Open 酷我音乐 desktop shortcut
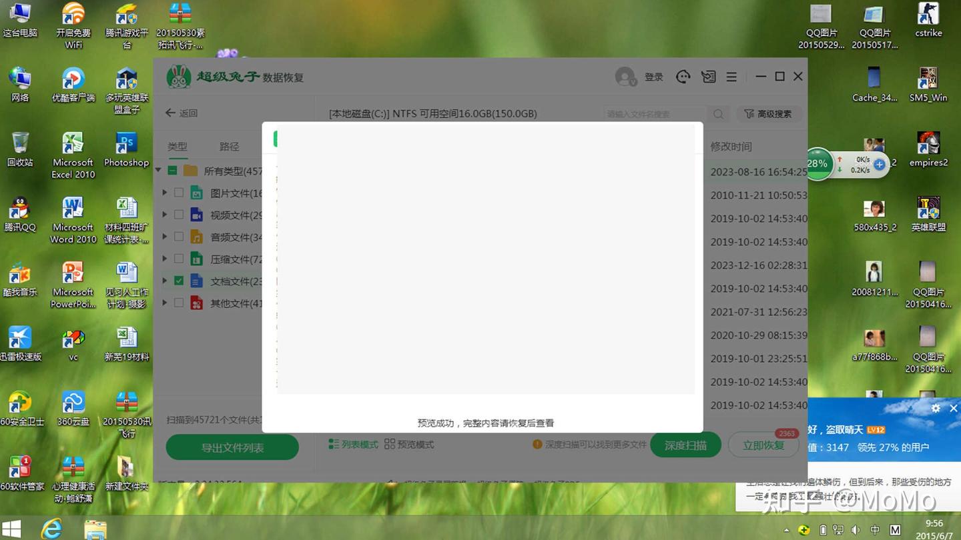961x540 pixels. (20, 279)
